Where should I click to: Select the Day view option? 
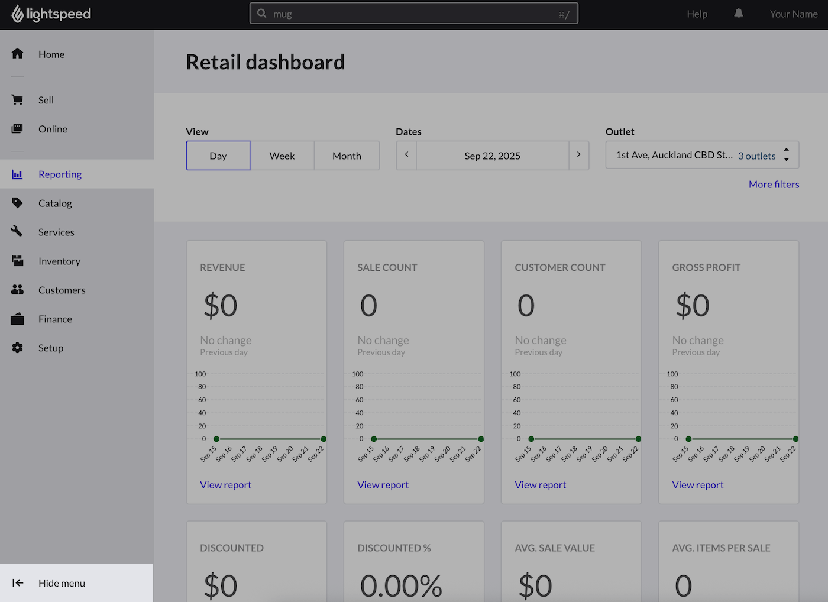point(218,156)
